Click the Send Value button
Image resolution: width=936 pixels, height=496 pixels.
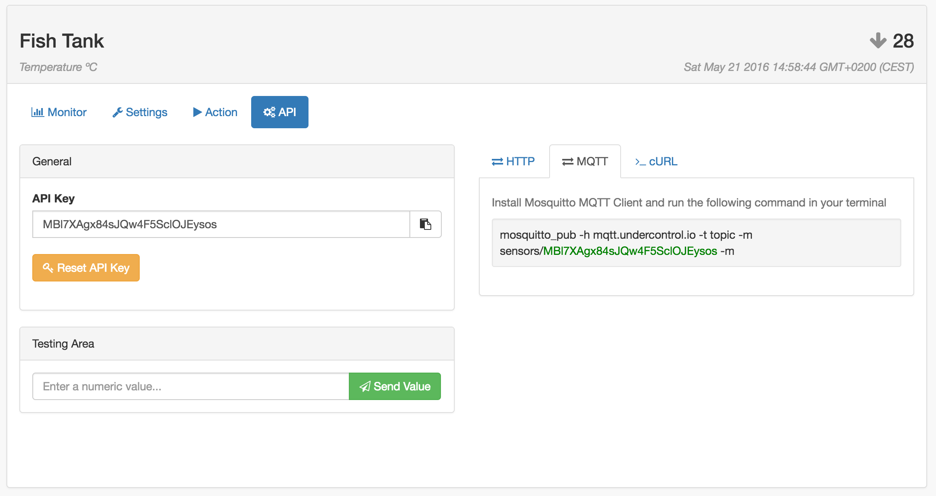(395, 386)
